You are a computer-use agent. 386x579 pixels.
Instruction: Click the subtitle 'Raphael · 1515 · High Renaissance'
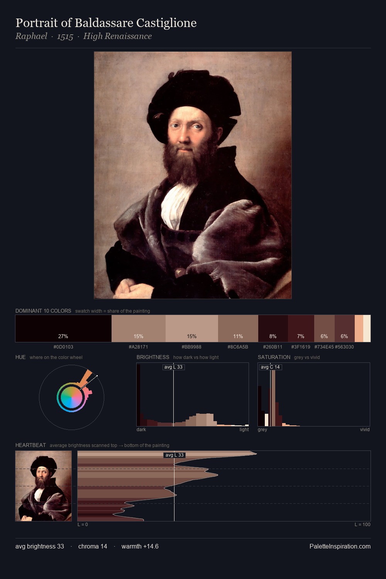83,36
